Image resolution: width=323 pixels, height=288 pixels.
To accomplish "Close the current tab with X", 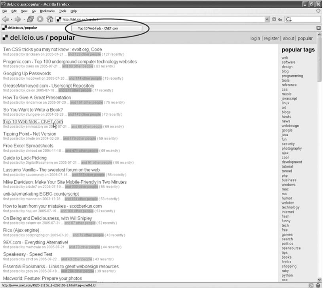I will click(x=319, y=28).
